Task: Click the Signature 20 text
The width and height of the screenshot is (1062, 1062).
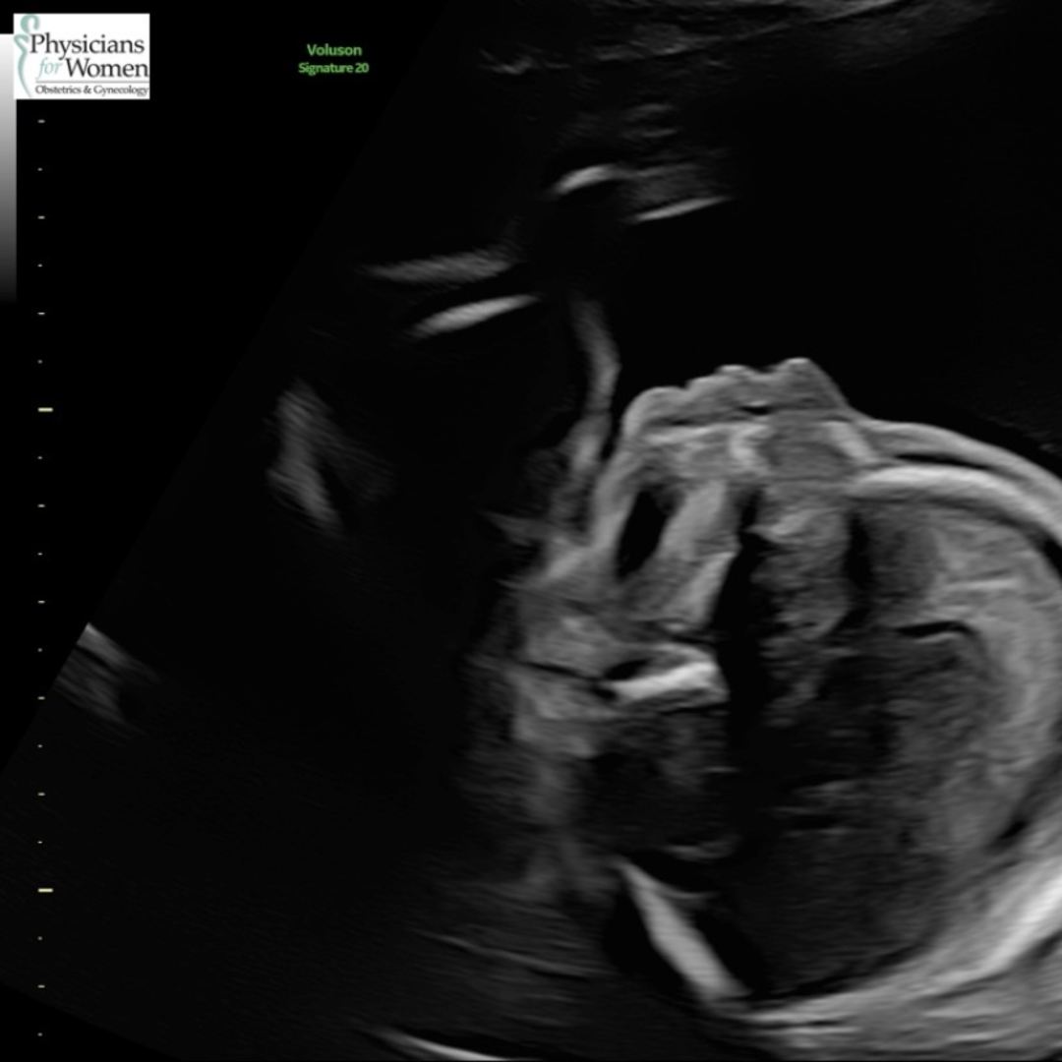Action: (333, 68)
